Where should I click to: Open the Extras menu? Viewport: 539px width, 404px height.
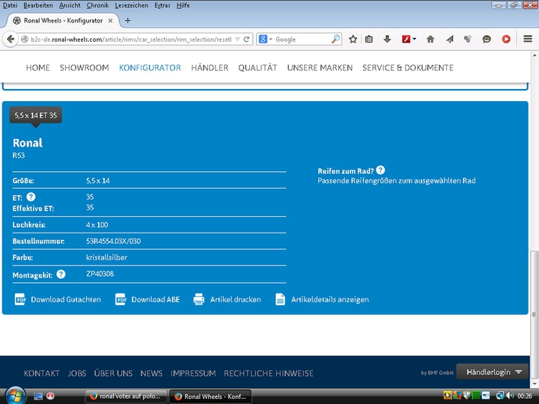pos(162,5)
